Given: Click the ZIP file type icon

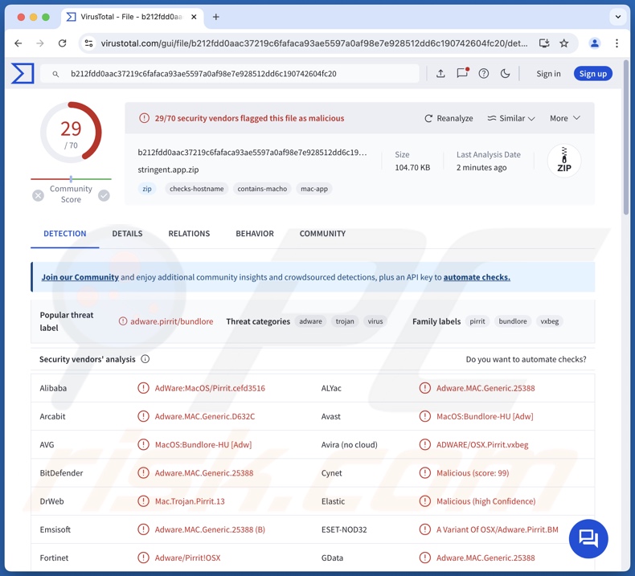Looking at the screenshot, I should click(564, 161).
